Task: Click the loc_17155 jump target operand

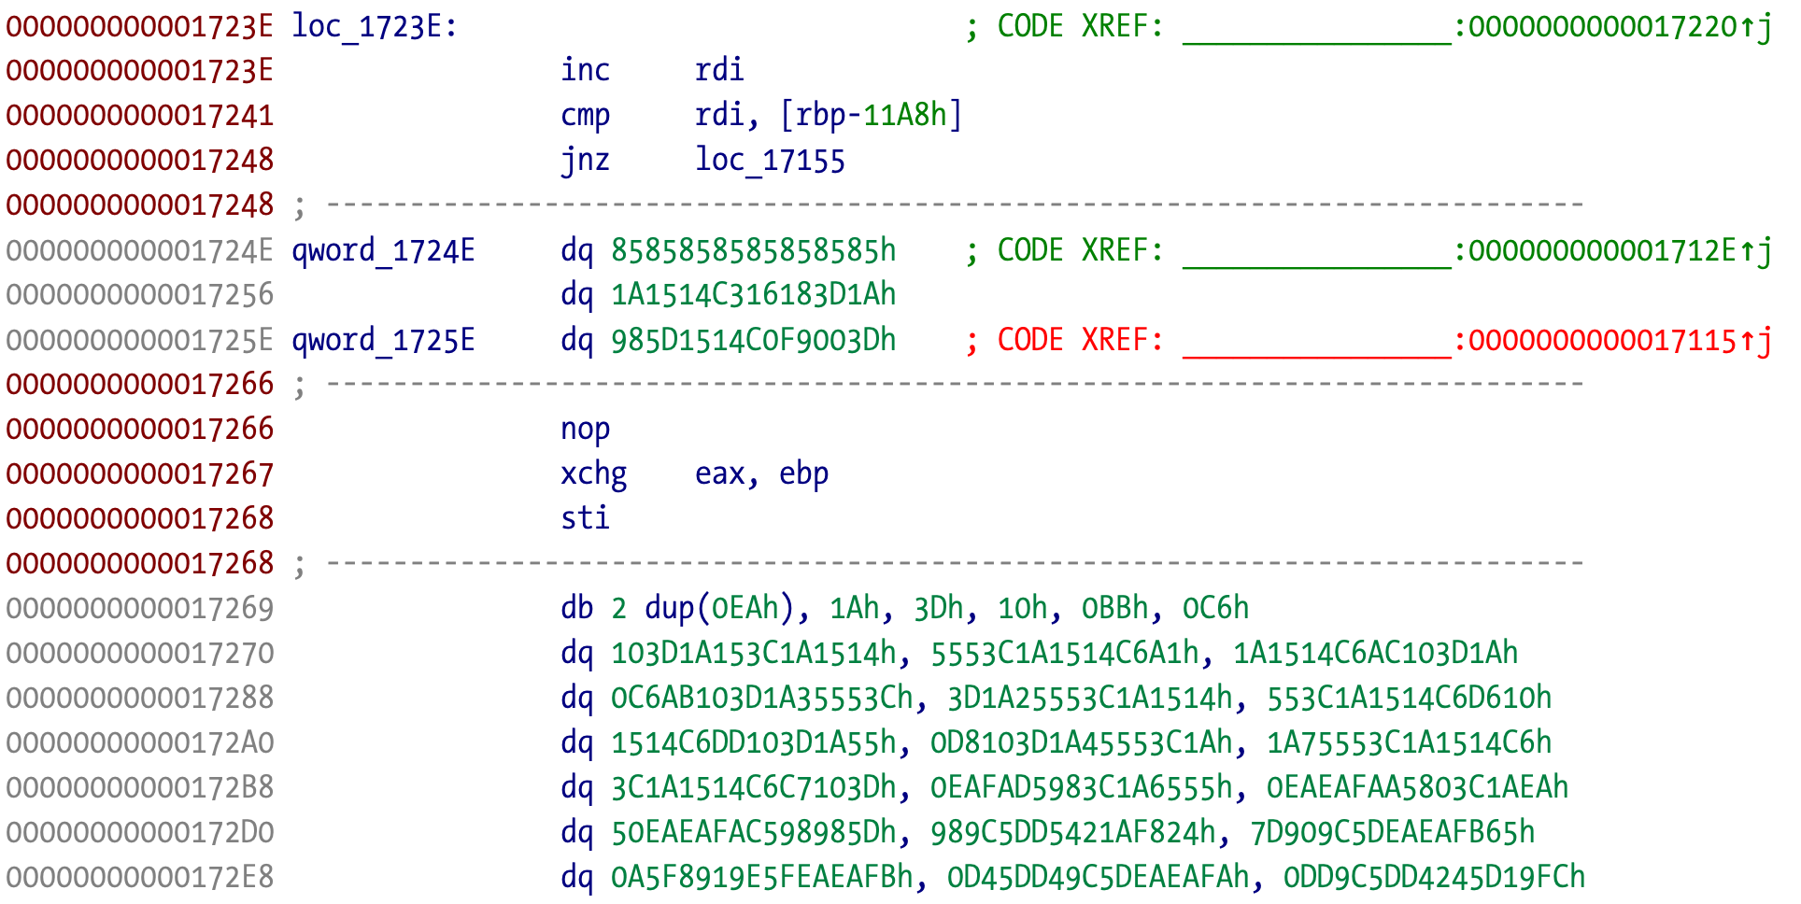Action: click(x=769, y=160)
